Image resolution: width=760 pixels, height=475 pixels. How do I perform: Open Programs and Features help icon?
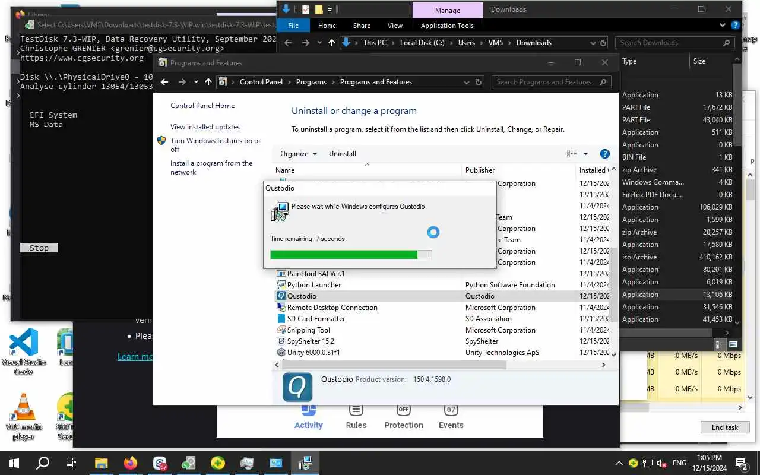[x=605, y=154]
